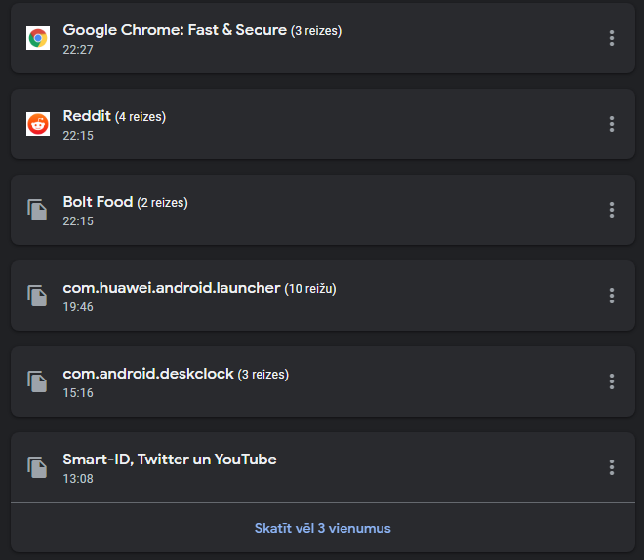
Task: Select the Bolt Food activity title
Action: (98, 202)
